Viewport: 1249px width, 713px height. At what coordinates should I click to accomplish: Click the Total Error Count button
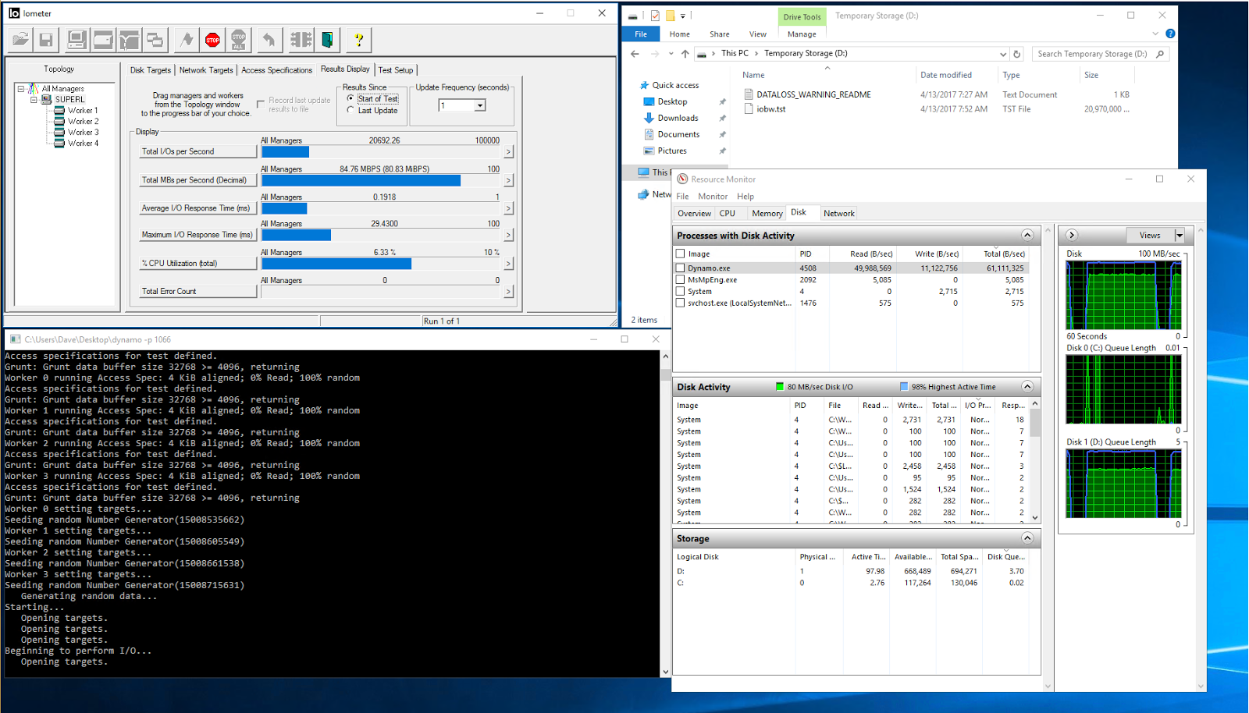pyautogui.click(x=198, y=292)
